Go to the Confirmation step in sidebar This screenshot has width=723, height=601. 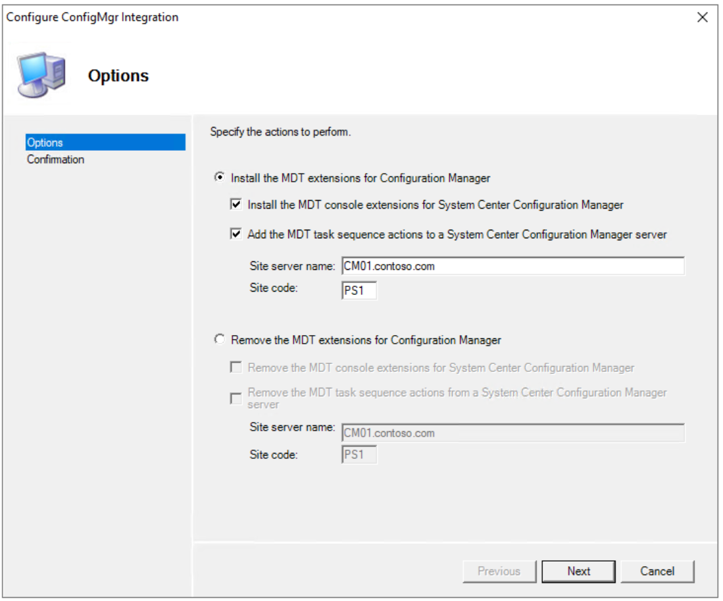pos(55,159)
